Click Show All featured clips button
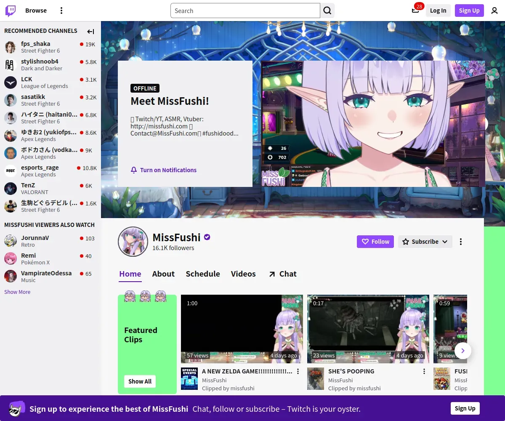 tap(140, 381)
